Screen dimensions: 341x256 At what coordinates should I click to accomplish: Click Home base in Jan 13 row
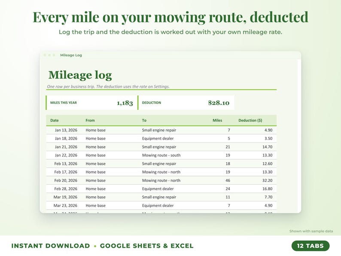[95, 130]
